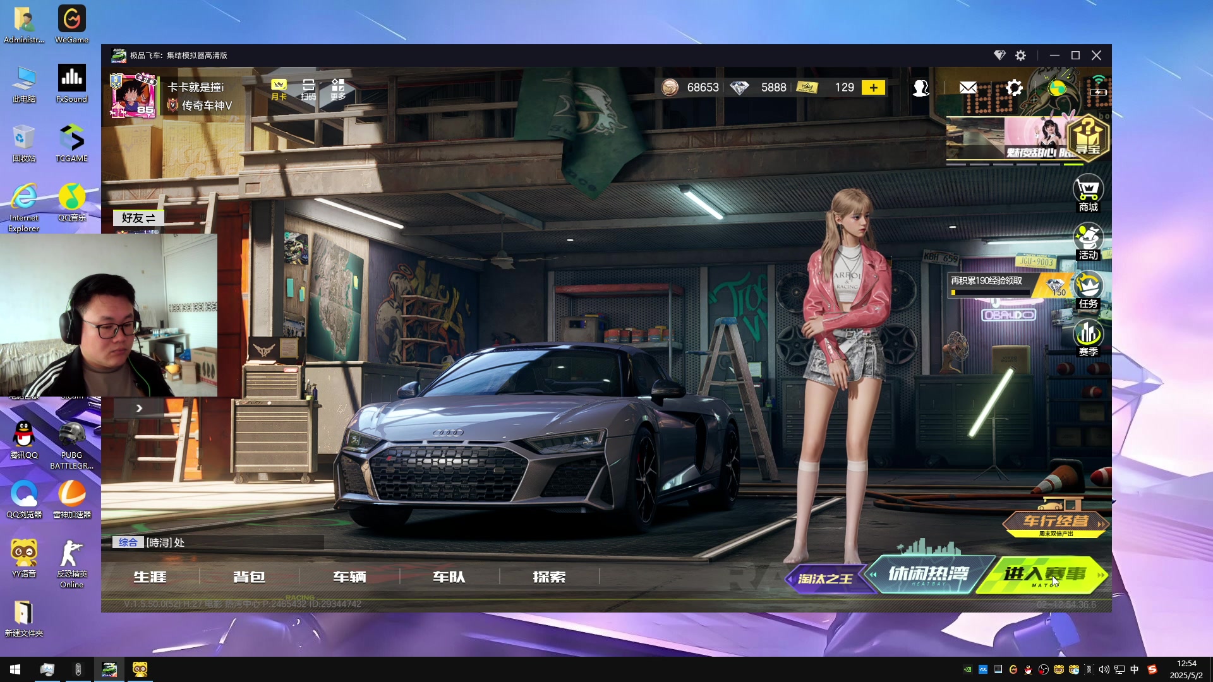1213x682 pixels.
Task: Open emulator settings gear in title bar
Action: click(x=1020, y=56)
